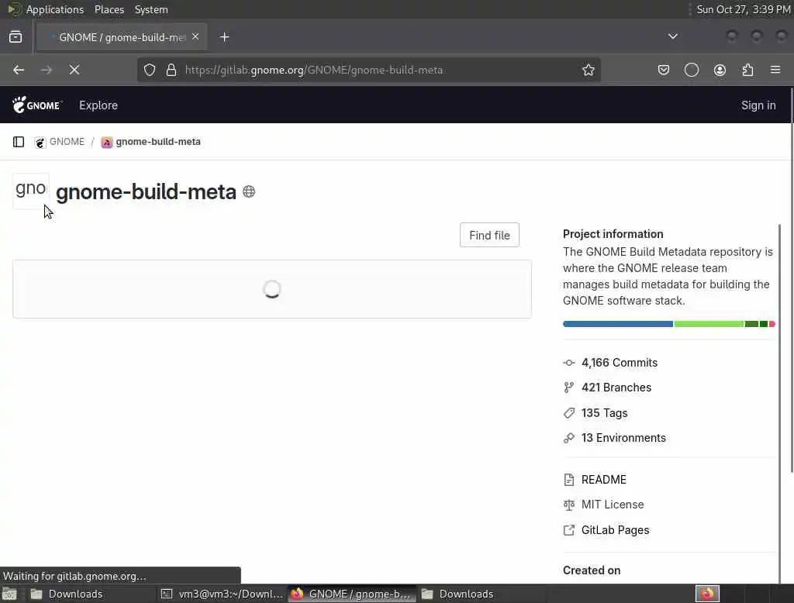Switch to vm3 terminal taskbar window
Viewport: 794px width, 603px height.
pyautogui.click(x=221, y=594)
